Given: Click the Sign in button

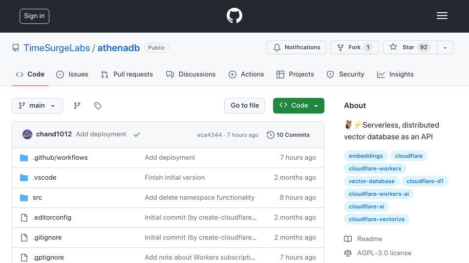Looking at the screenshot, I should point(34,16).
